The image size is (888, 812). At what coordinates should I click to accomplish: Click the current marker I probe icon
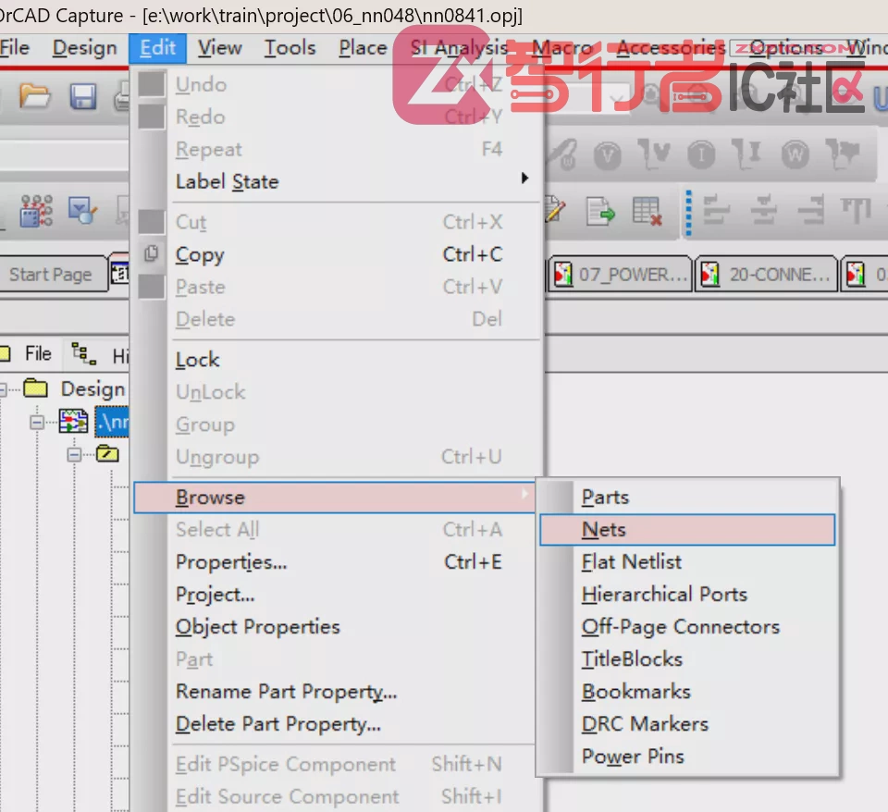click(x=701, y=154)
